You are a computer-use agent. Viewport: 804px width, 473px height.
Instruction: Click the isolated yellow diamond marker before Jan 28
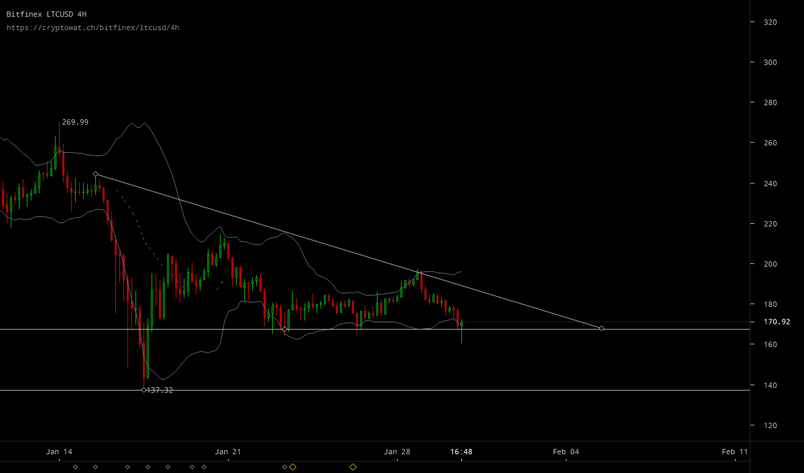(353, 467)
